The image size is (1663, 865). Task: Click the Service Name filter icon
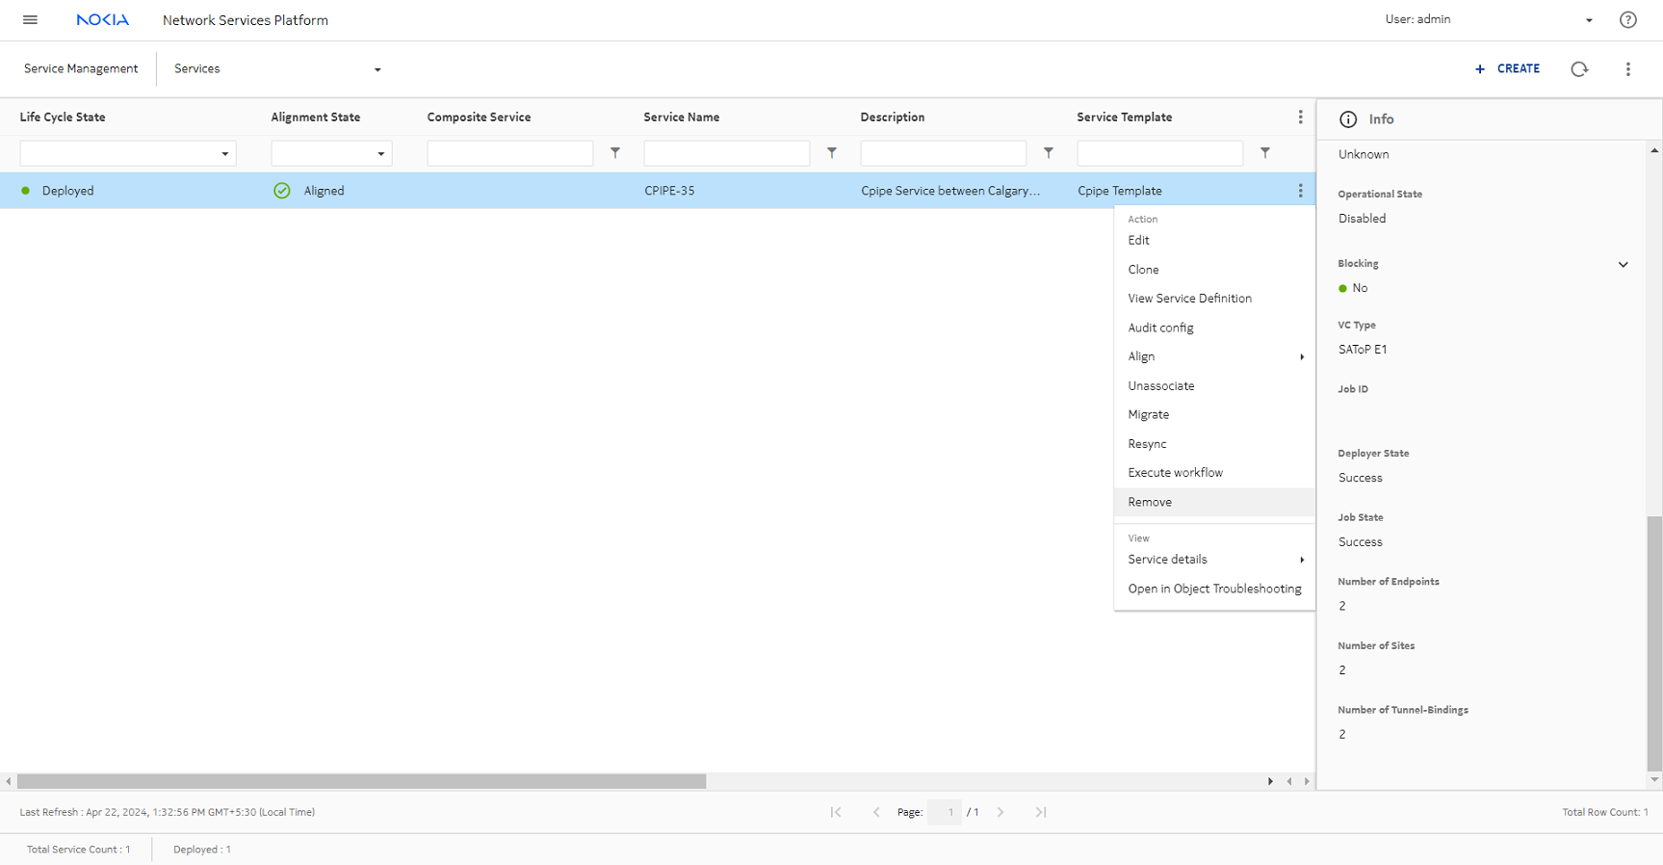(832, 153)
